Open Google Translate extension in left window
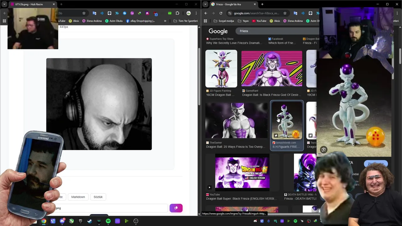 [x=94, y=13]
